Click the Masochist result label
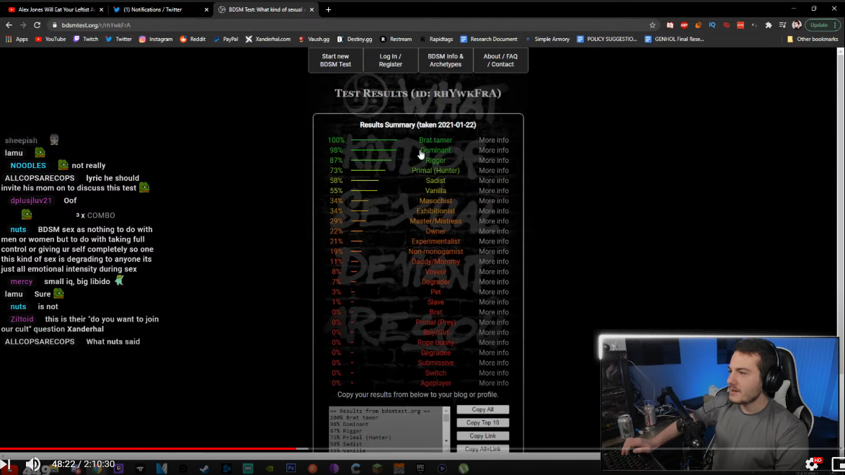The image size is (845, 475). coord(435,201)
